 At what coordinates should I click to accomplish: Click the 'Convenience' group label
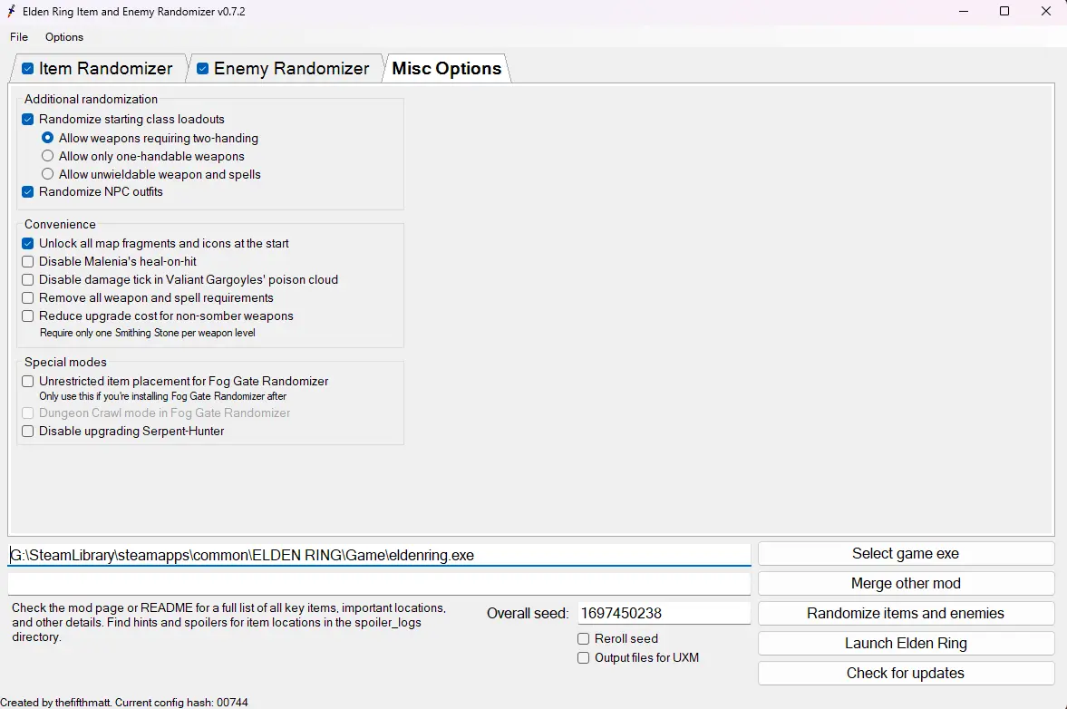pos(60,225)
